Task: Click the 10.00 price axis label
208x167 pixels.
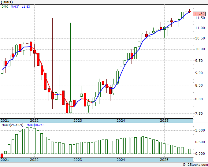Action: tap(200, 49)
